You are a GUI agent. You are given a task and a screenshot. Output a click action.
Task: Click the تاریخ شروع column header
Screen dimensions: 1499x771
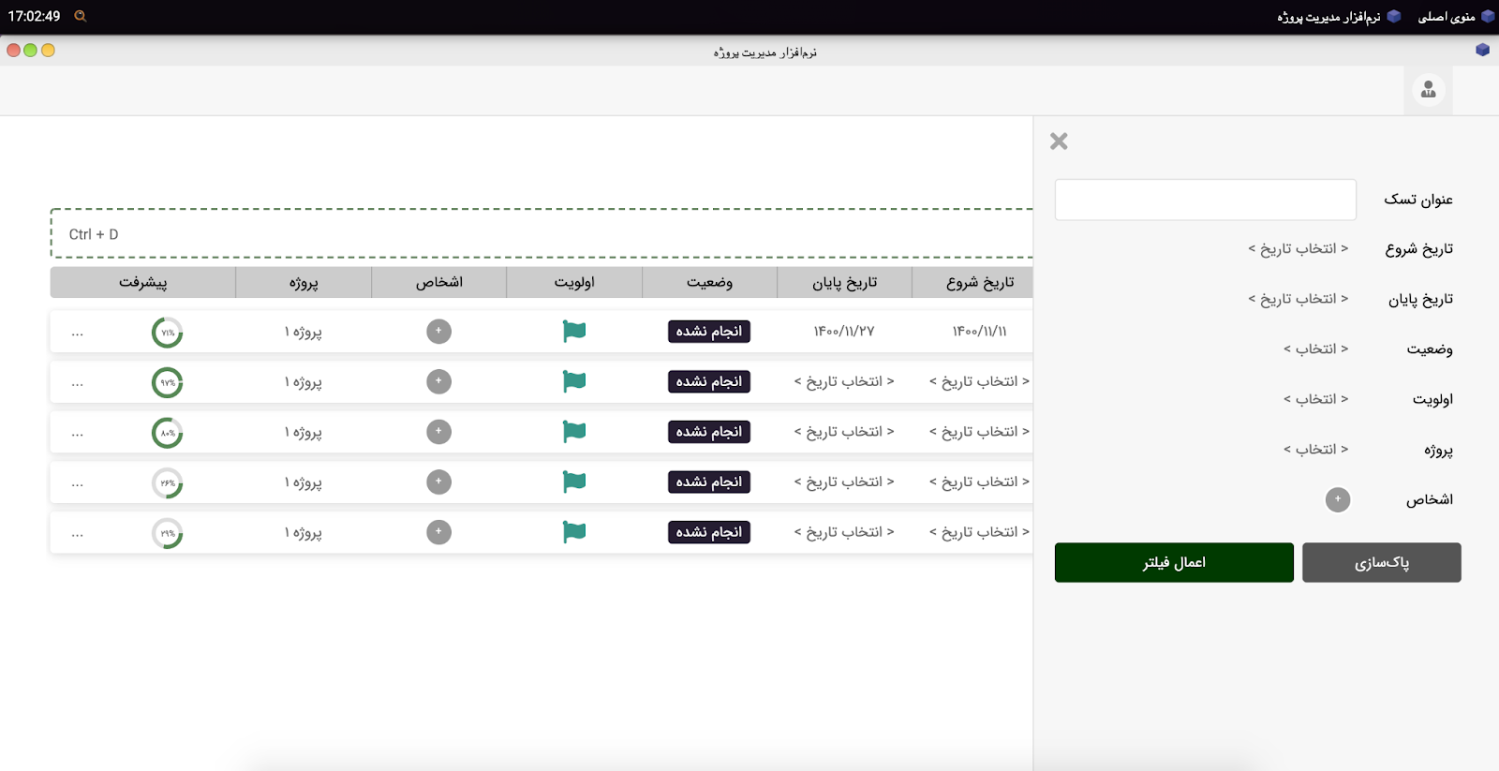tap(972, 282)
